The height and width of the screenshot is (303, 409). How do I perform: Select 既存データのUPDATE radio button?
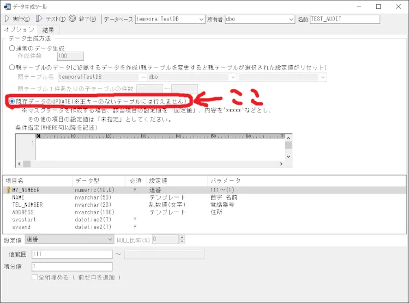point(12,101)
